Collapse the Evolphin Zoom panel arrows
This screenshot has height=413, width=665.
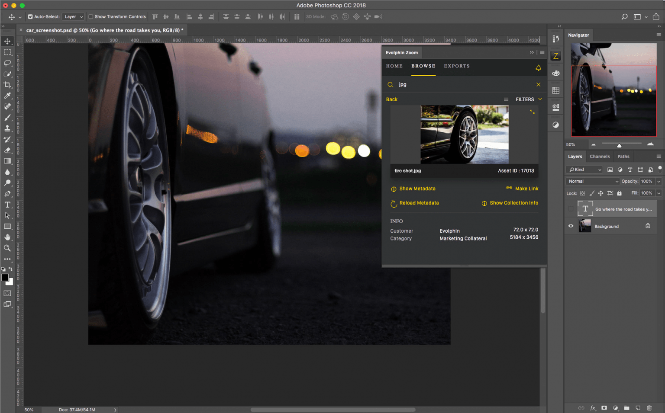click(532, 52)
